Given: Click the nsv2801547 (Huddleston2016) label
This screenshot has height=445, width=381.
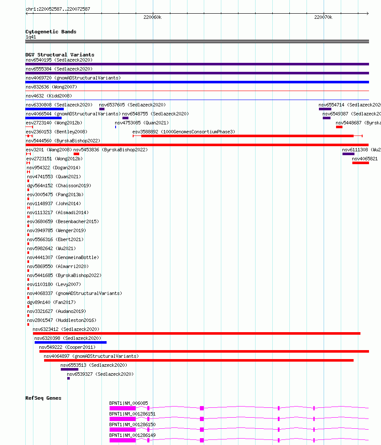Looking at the screenshot, I should point(62,321).
